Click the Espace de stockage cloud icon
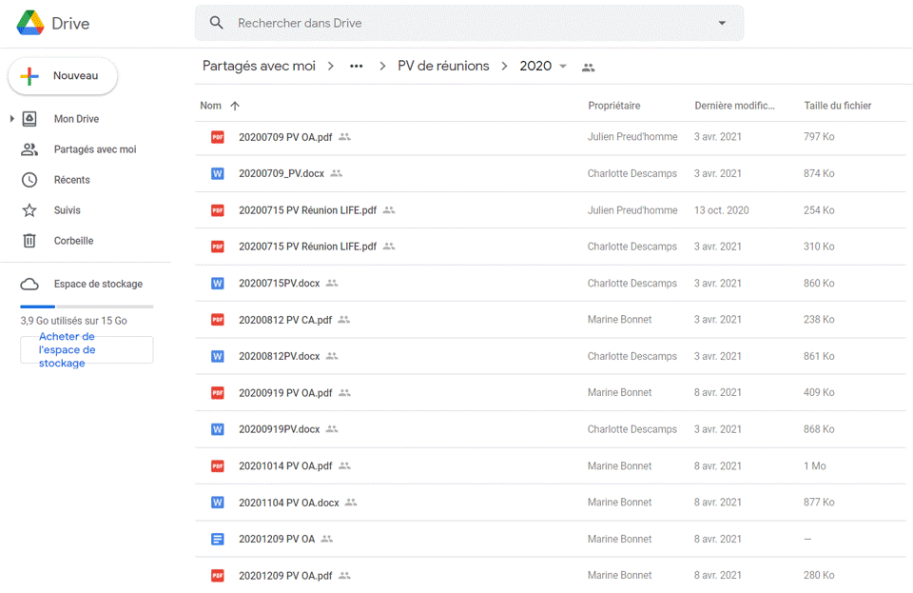913x593 pixels. (x=29, y=284)
